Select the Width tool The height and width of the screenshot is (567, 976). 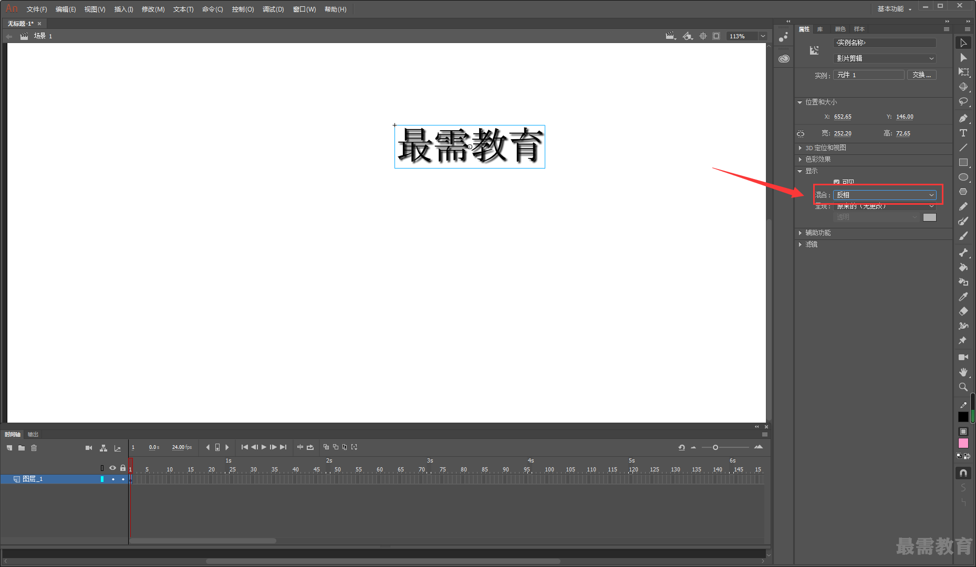[x=963, y=326]
